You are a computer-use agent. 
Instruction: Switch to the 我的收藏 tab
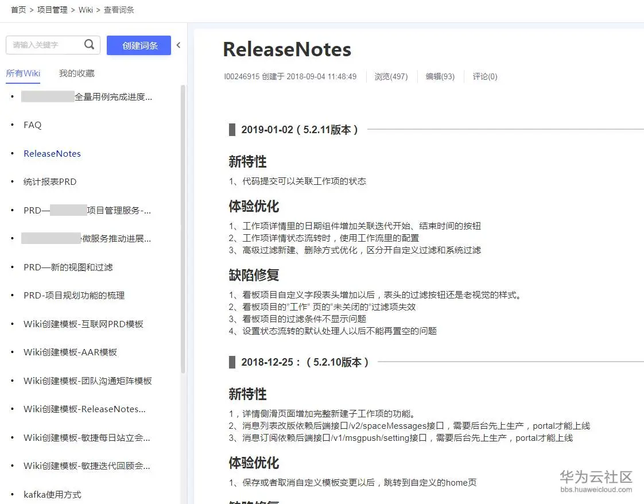(77, 73)
